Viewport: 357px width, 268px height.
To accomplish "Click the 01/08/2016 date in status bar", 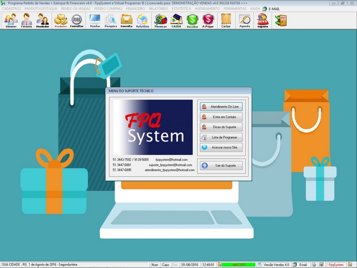I will pos(190,264).
